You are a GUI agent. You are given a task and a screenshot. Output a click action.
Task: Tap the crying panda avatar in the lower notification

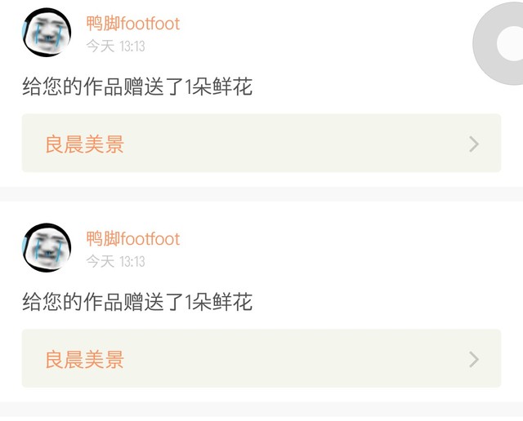[x=47, y=247]
